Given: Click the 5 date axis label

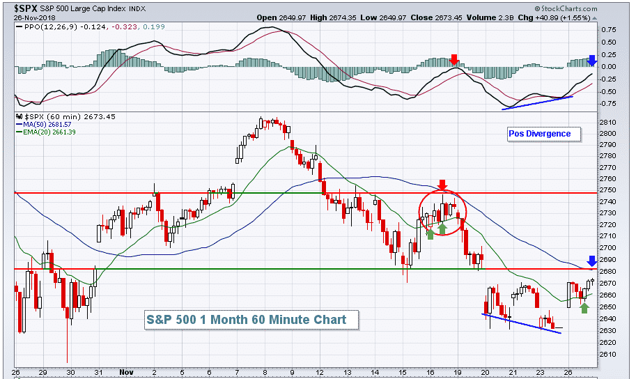Looking at the screenshot, I should (x=182, y=372).
